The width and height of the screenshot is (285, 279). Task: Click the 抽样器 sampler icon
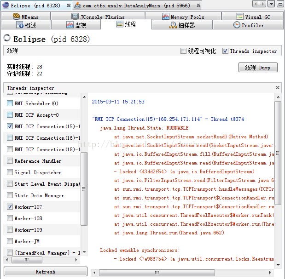[173, 25]
